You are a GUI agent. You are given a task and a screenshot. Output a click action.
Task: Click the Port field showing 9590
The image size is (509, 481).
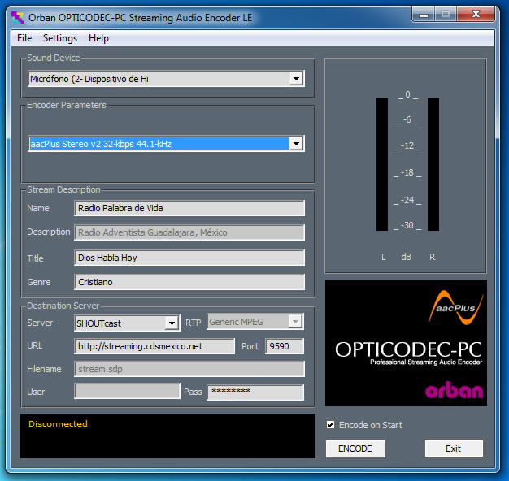point(285,346)
